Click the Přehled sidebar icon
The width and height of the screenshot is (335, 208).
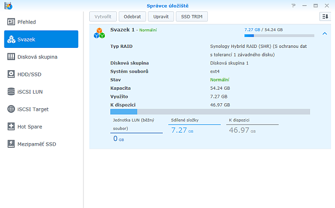(11, 22)
